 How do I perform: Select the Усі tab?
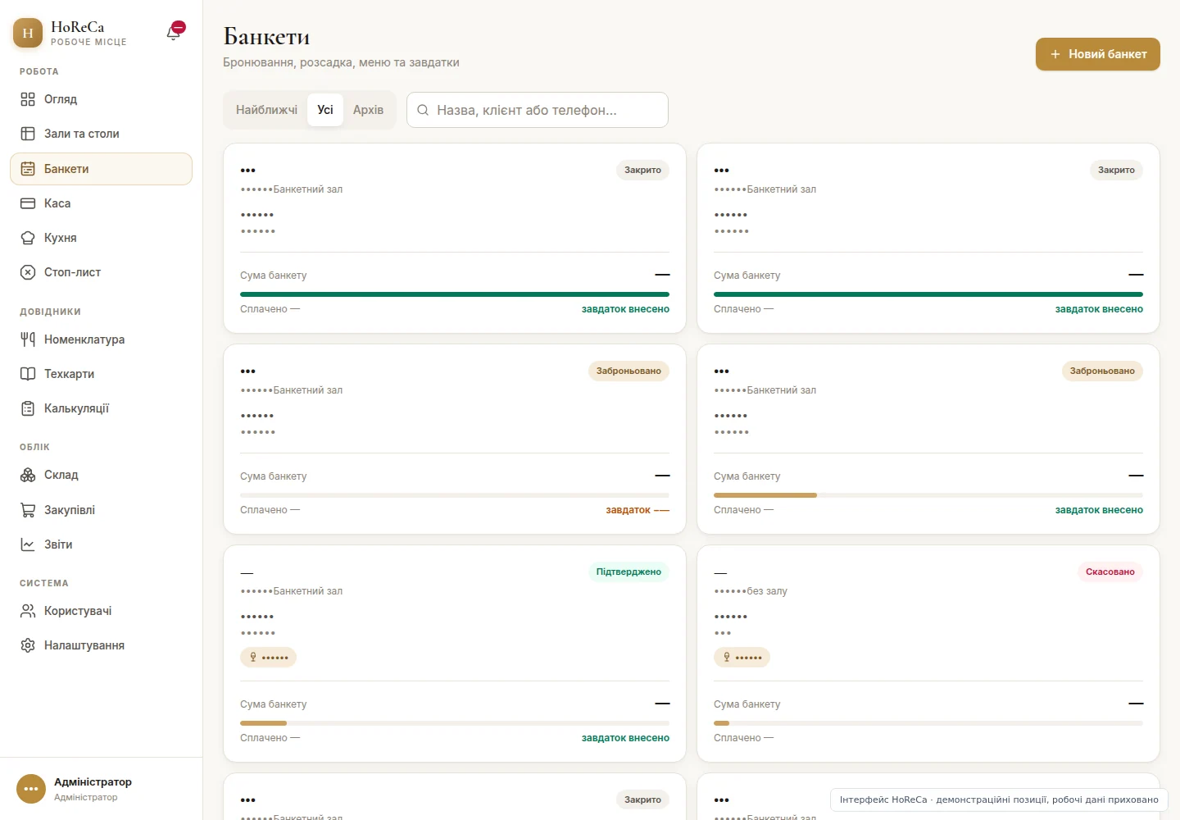coord(325,110)
